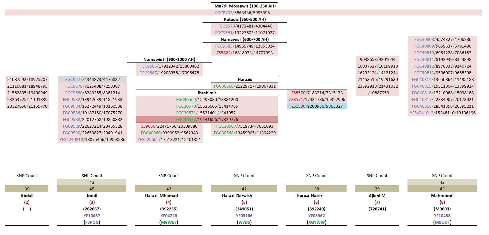The image size is (489, 235).
Task: Click the Ibrahimis branch heading
Action: [207, 93]
